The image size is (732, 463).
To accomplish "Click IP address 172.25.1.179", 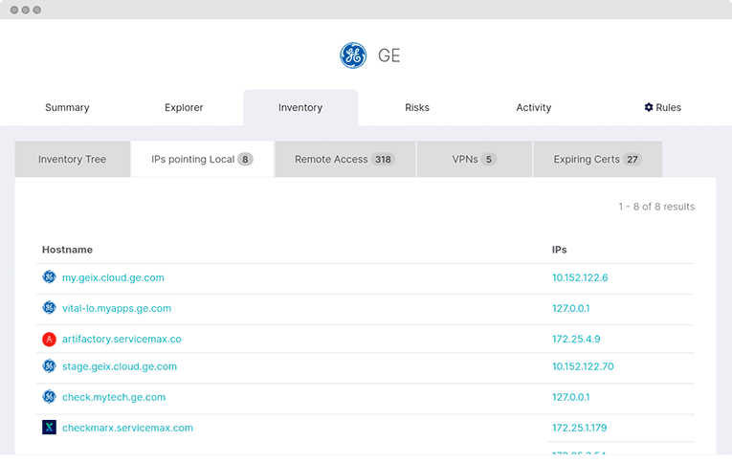I will pos(579,428).
